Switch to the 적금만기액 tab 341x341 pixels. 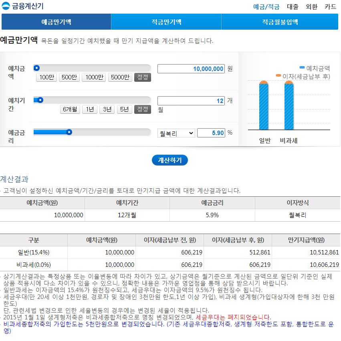coord(166,22)
